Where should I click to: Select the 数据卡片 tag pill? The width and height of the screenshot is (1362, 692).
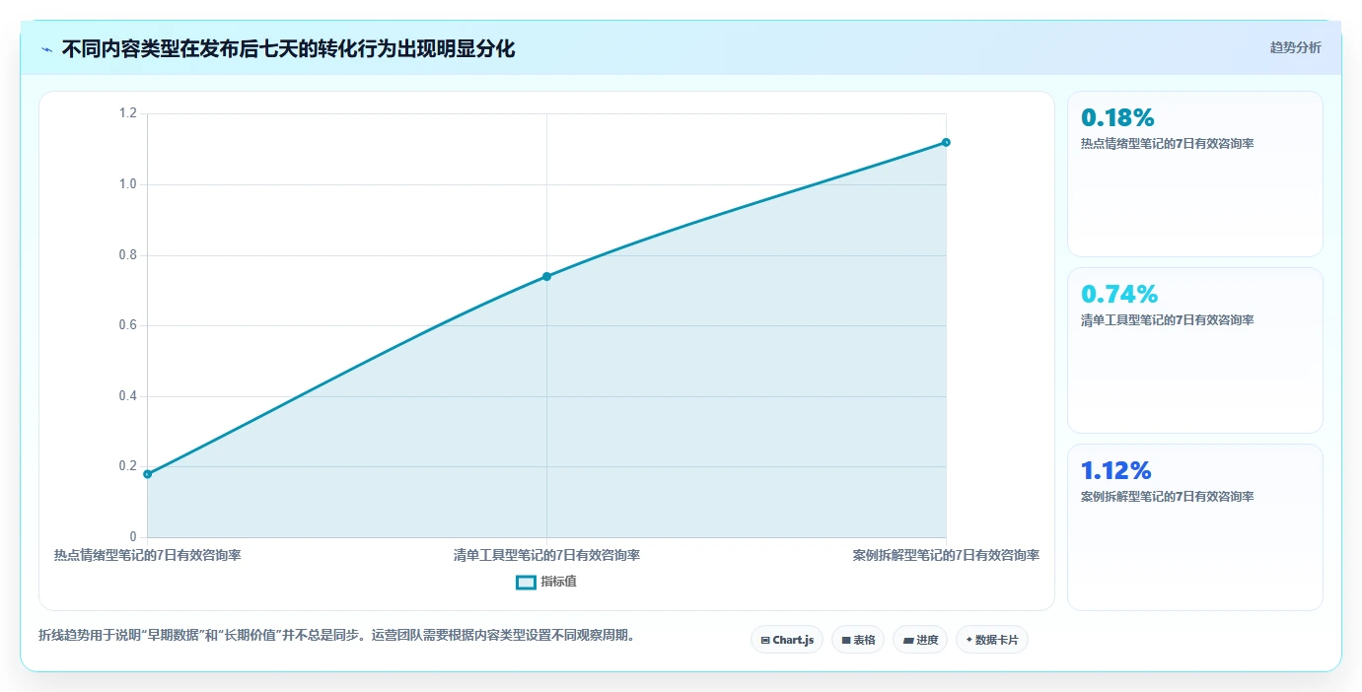click(992, 640)
